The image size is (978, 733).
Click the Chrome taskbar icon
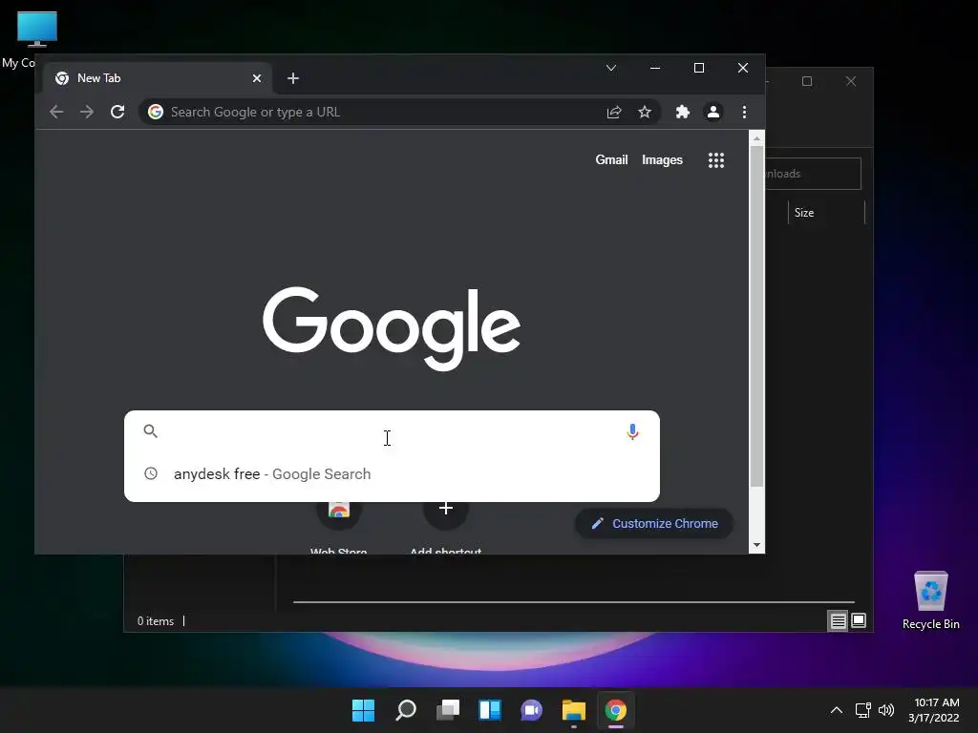616,710
